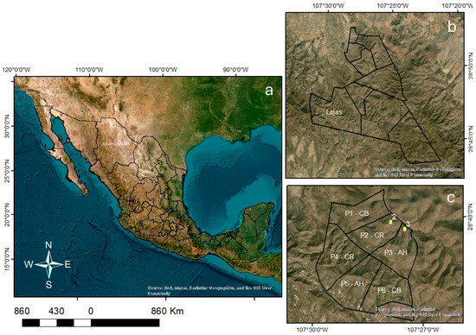Select the P2 - CR paddock
The image size is (476, 335).
(372, 235)
